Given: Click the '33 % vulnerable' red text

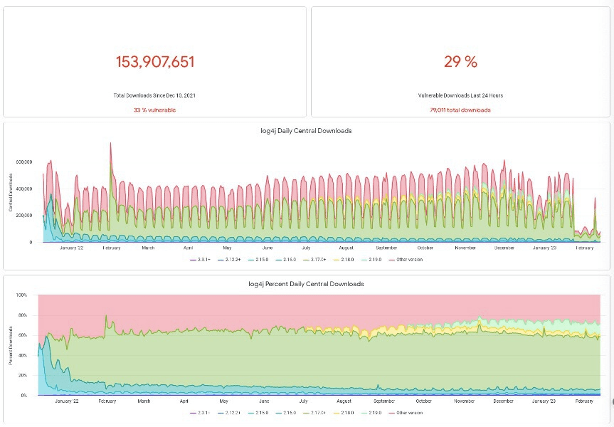Looking at the screenshot, I should [154, 110].
